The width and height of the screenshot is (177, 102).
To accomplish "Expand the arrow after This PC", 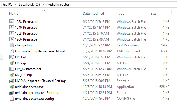I will click(x=16, y=5).
